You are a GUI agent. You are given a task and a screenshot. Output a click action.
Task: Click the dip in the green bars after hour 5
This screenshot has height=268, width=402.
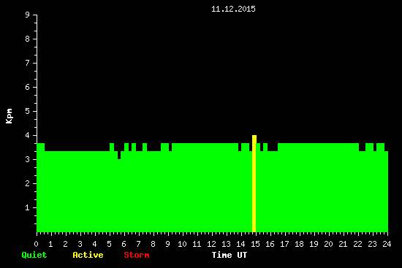point(119,156)
